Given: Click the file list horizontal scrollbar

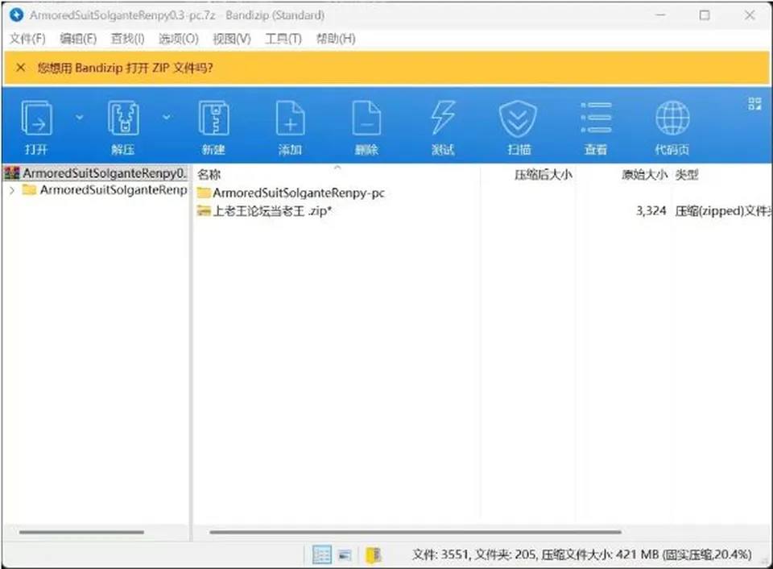Looking at the screenshot, I should pos(415,533).
